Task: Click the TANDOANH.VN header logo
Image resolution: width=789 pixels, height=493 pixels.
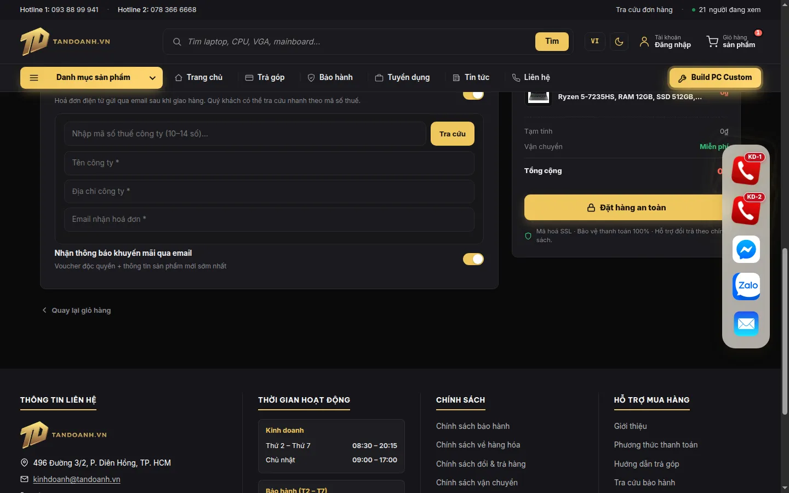Action: pyautogui.click(x=65, y=42)
